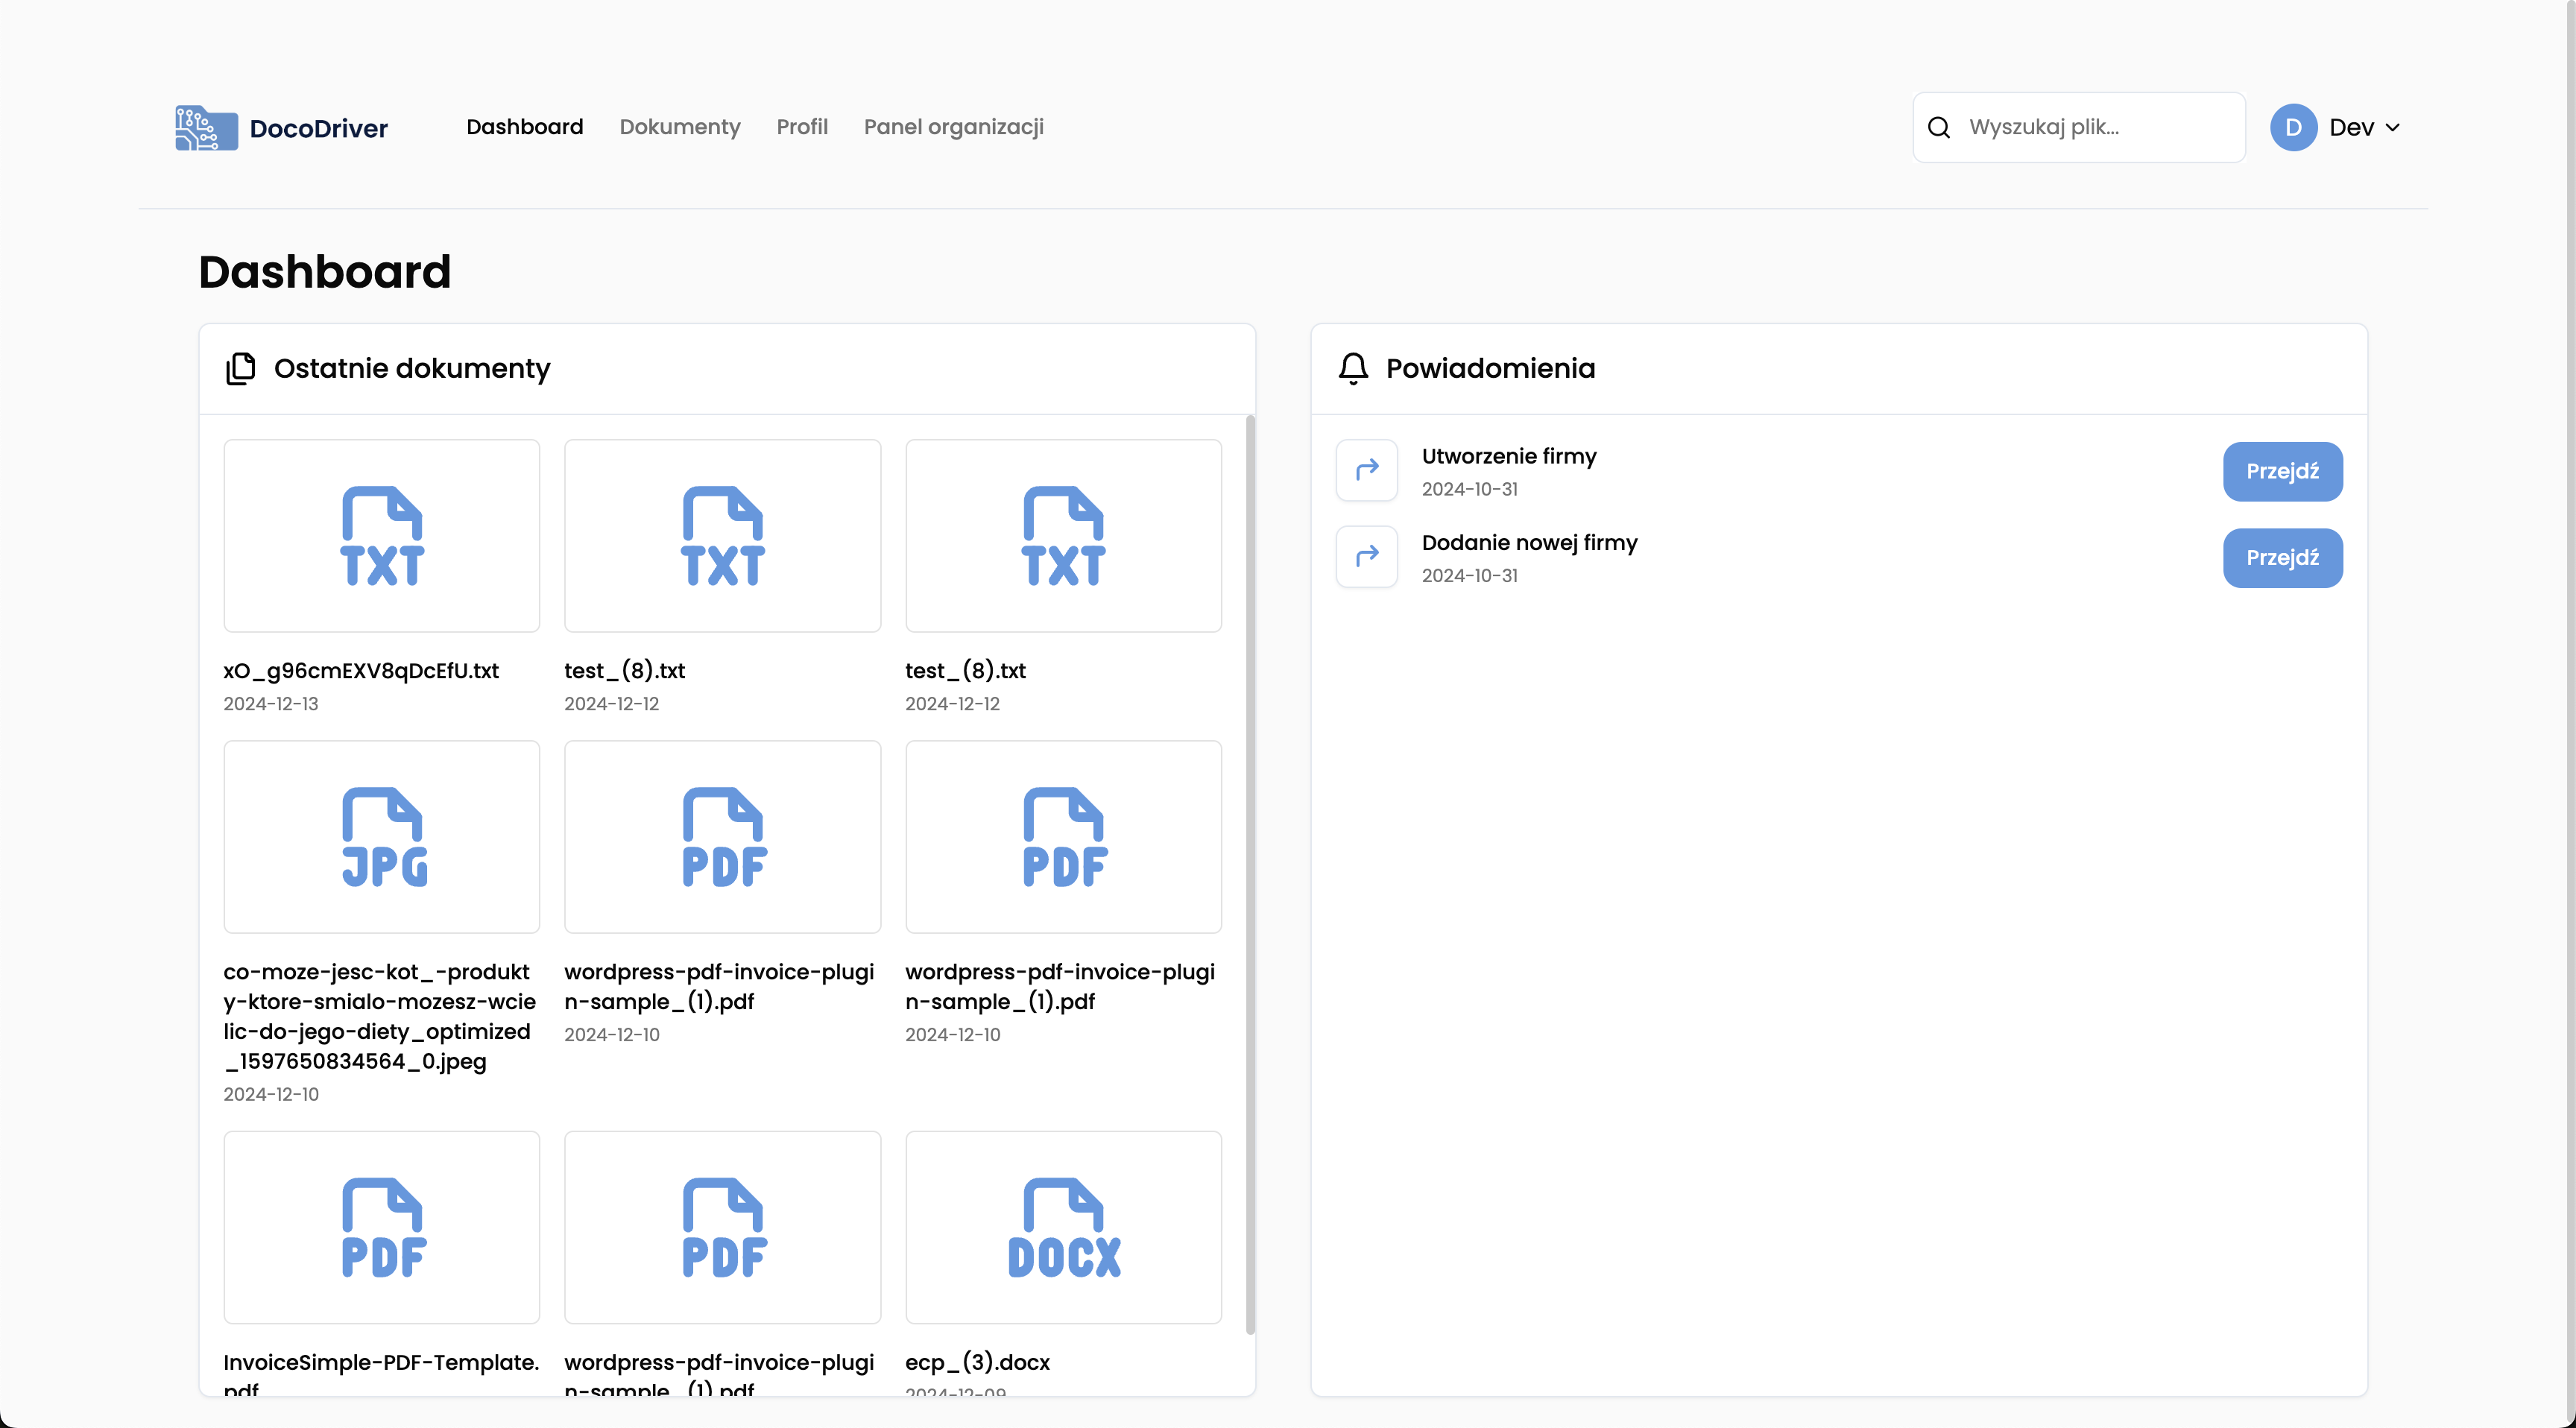Open the JPG file icon thumbnail

pos(381,836)
